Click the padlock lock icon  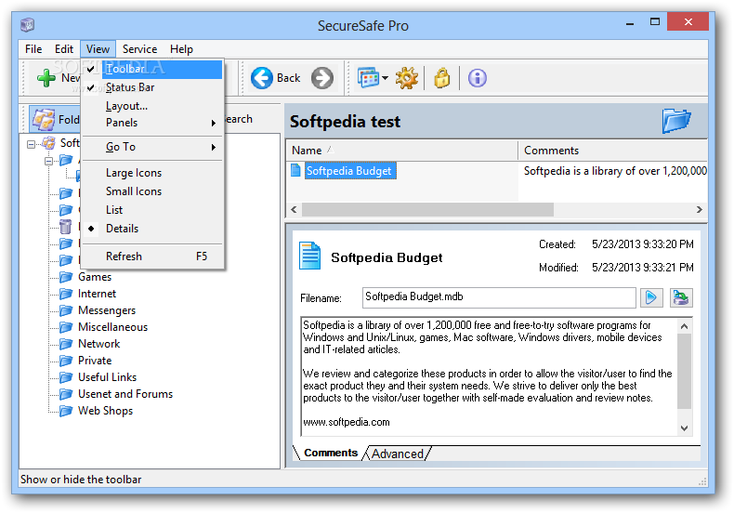(442, 78)
